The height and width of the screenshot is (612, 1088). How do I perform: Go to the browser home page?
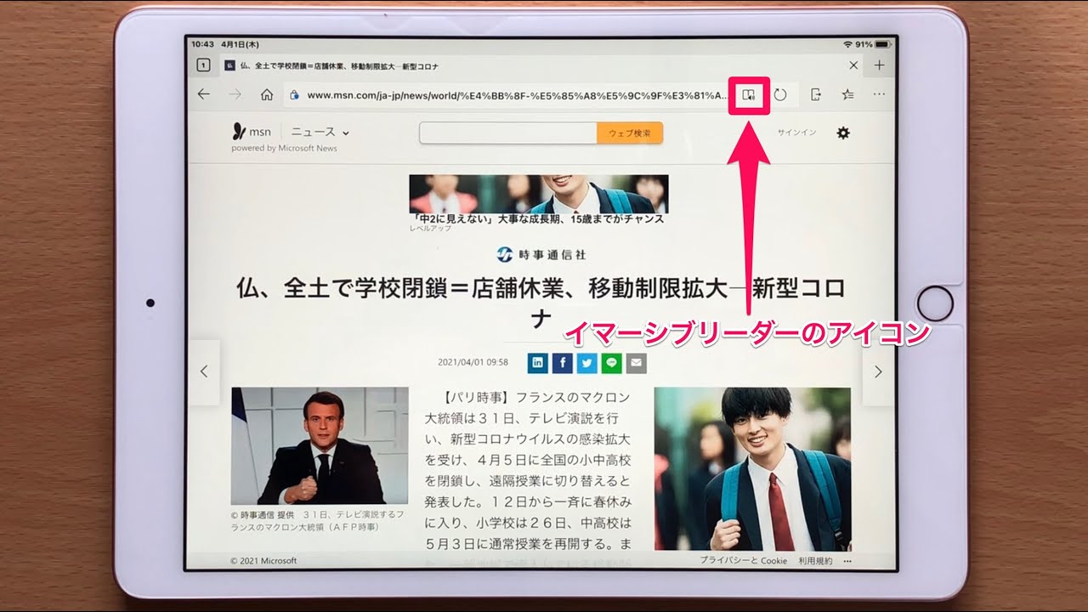point(267,95)
